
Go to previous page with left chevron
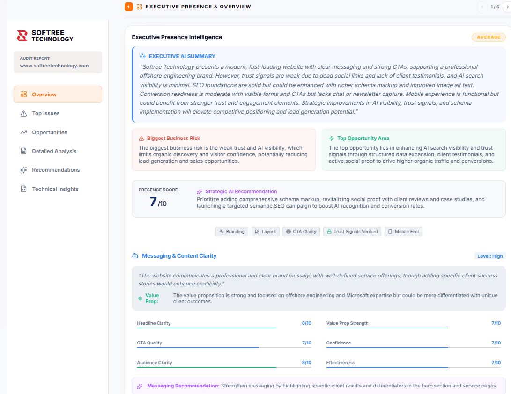[482, 7]
